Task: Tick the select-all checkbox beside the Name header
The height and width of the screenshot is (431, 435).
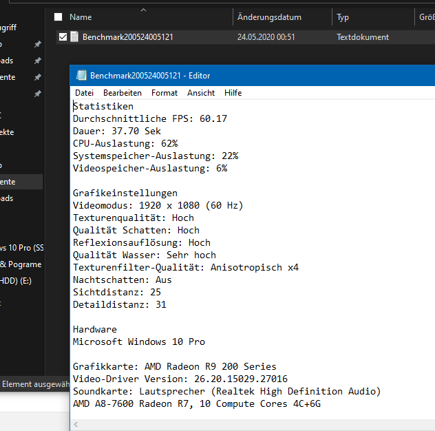Action: point(59,17)
